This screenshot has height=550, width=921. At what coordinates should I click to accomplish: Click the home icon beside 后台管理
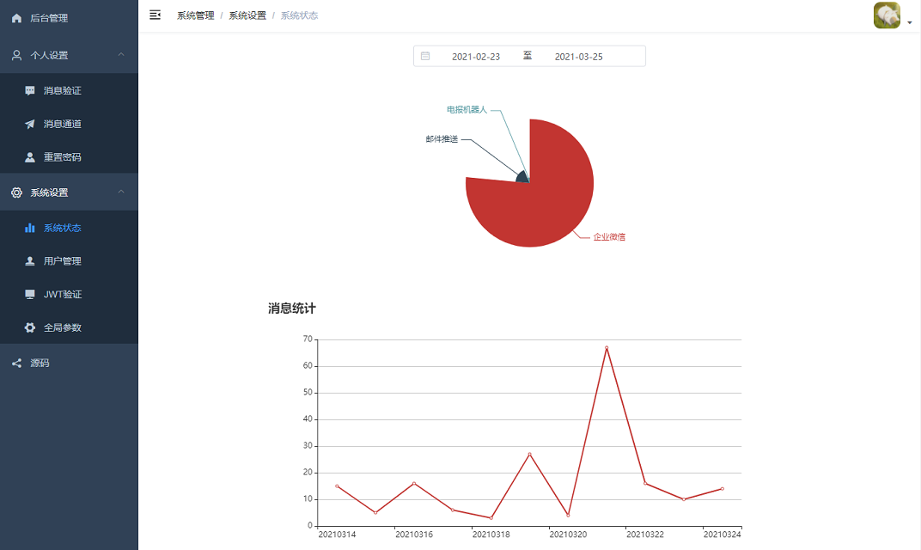pyautogui.click(x=16, y=18)
